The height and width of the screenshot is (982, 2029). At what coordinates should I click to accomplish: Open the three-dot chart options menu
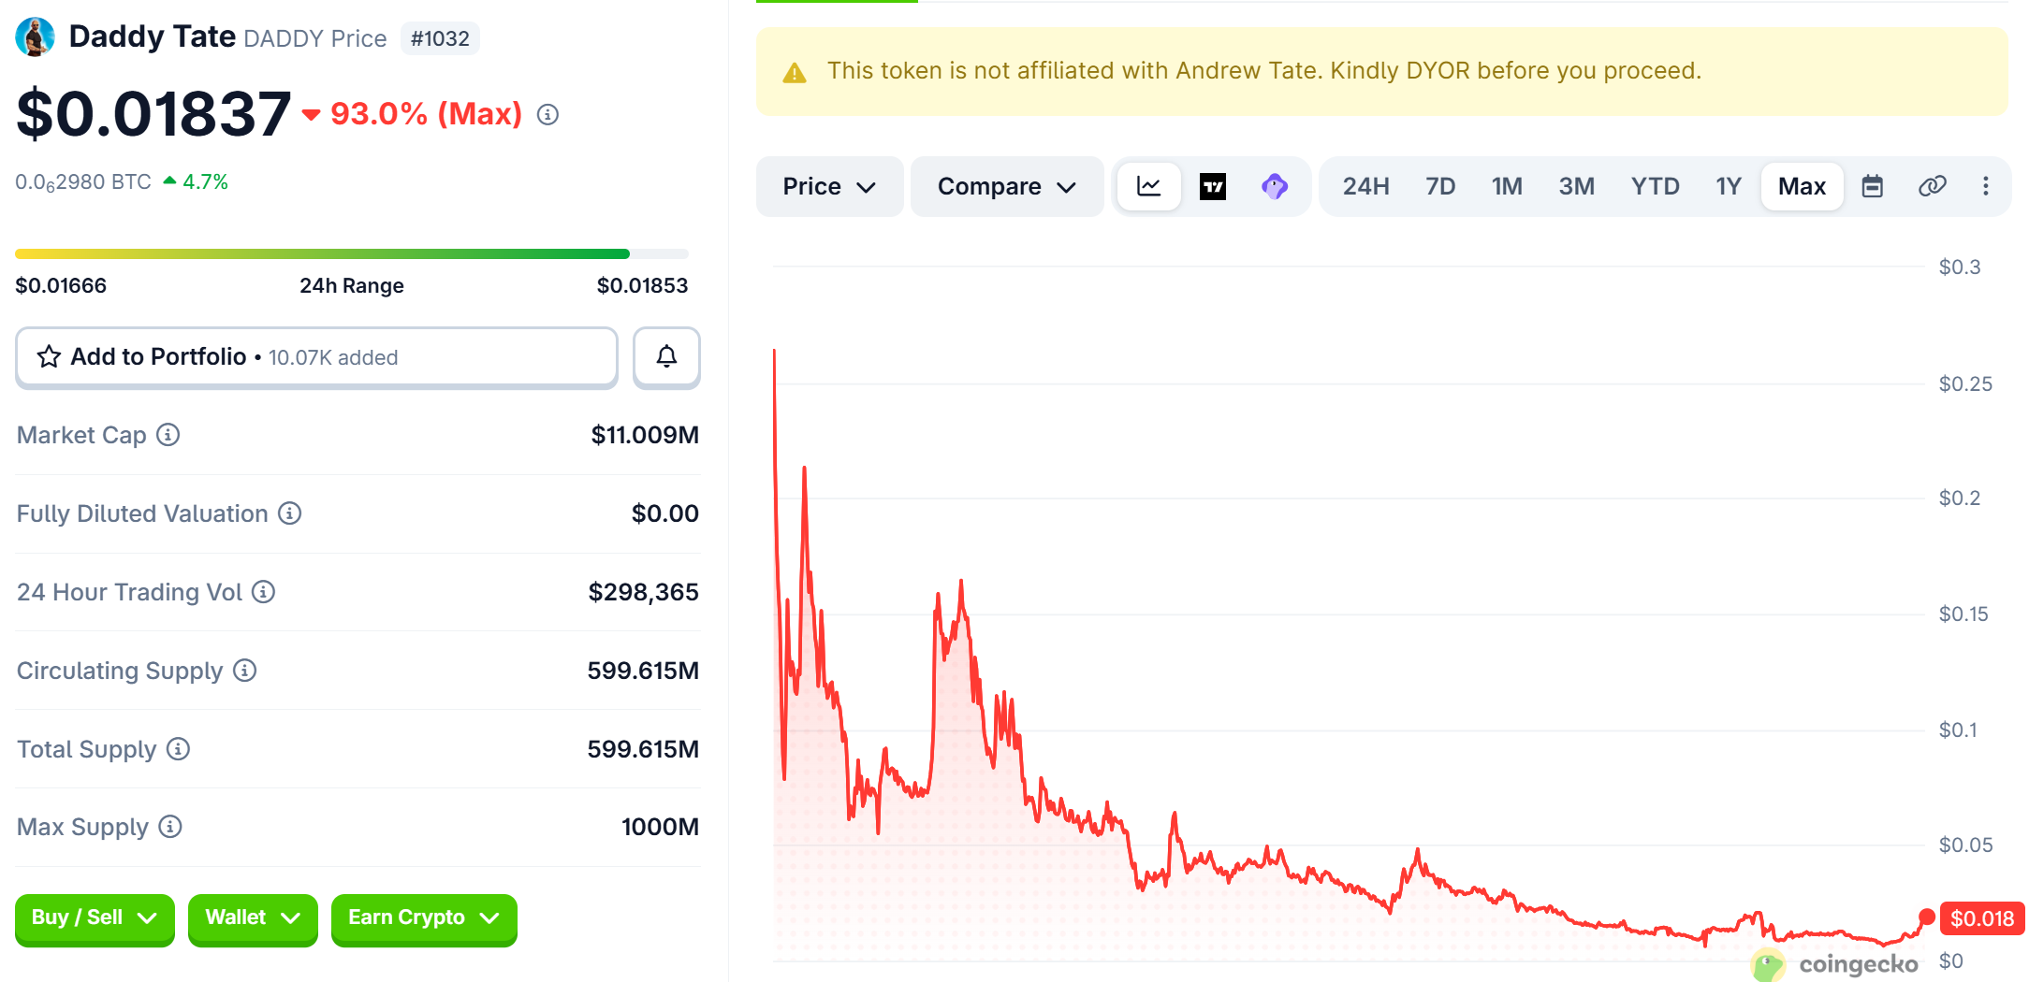pyautogui.click(x=1985, y=186)
